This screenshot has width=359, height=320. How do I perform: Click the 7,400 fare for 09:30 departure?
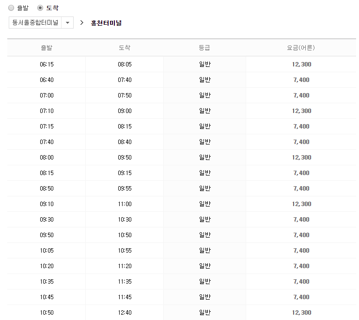[x=301, y=220]
